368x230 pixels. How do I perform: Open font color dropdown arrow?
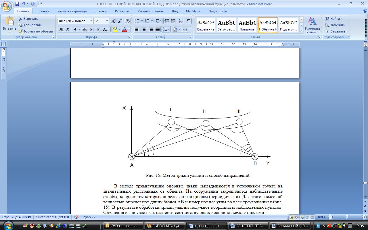(129, 29)
